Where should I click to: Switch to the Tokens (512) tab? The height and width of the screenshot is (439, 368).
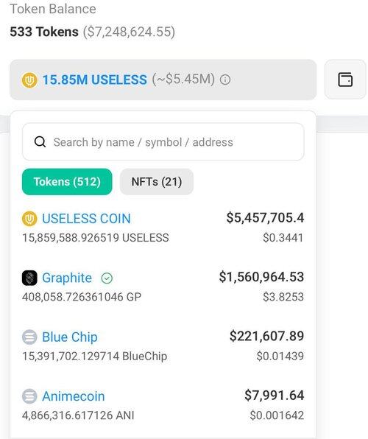point(67,182)
